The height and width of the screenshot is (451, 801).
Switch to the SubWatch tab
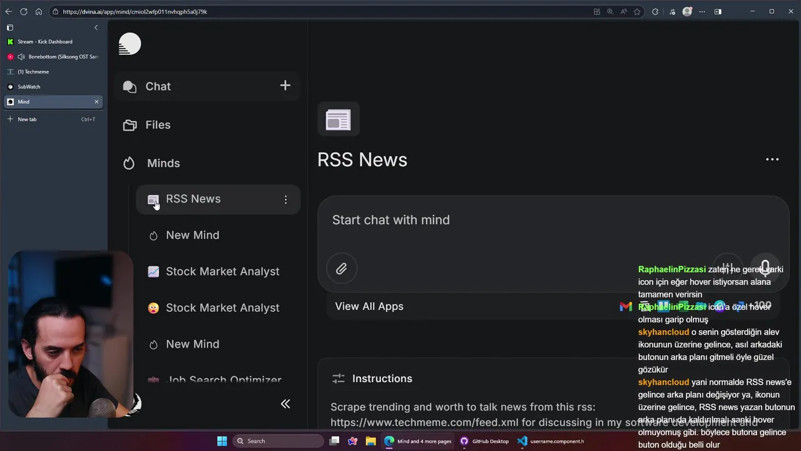click(53, 86)
